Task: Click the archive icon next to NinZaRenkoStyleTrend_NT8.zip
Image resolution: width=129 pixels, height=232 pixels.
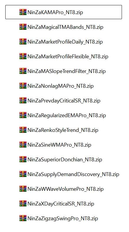Action: [x=23, y=130]
